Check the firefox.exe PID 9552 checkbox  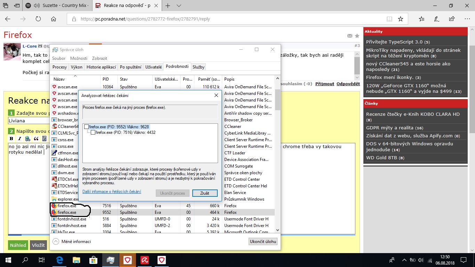[x=86, y=127]
